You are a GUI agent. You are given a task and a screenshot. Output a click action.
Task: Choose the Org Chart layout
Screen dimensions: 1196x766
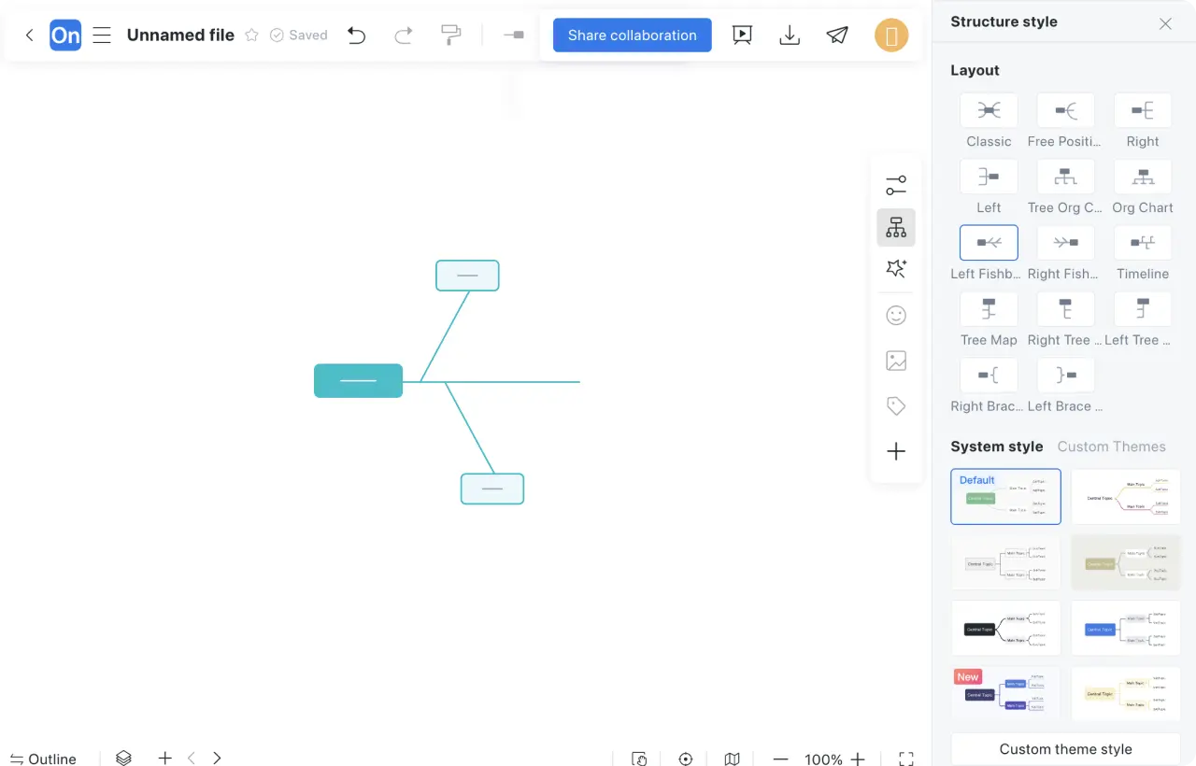click(1142, 177)
